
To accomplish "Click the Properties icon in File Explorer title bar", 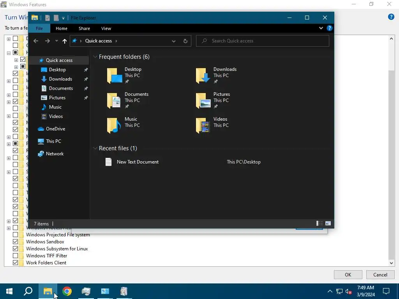I will 47,18.
